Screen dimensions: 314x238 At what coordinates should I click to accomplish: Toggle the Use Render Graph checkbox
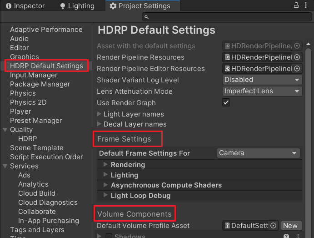coord(226,102)
